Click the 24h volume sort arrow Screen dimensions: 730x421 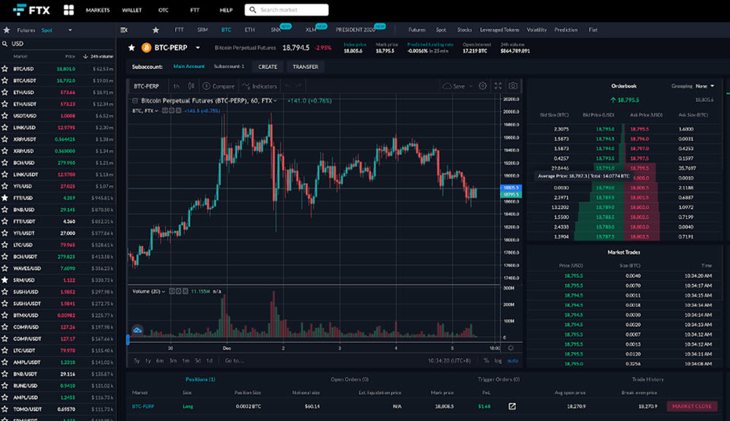(x=85, y=56)
